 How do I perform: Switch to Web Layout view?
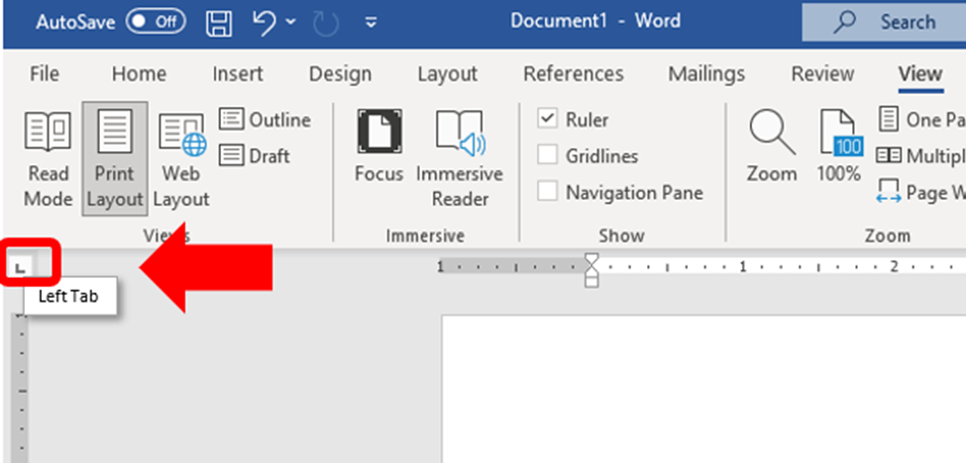pyautogui.click(x=181, y=158)
